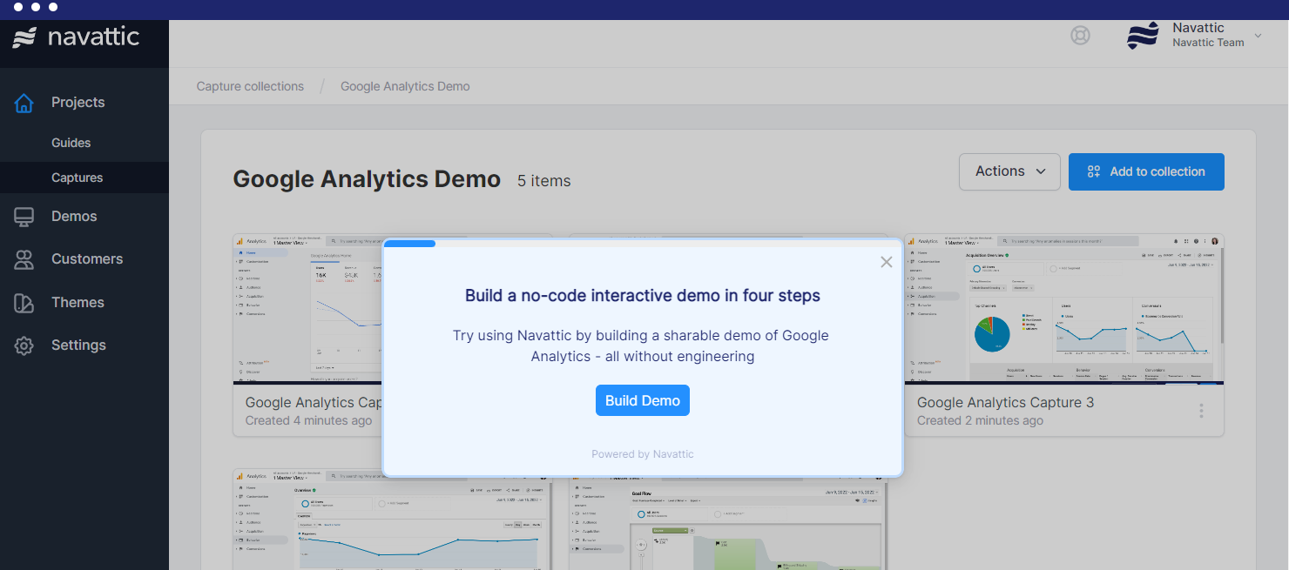Open Settings using the gear icon
1289x570 pixels.
[x=24, y=345]
